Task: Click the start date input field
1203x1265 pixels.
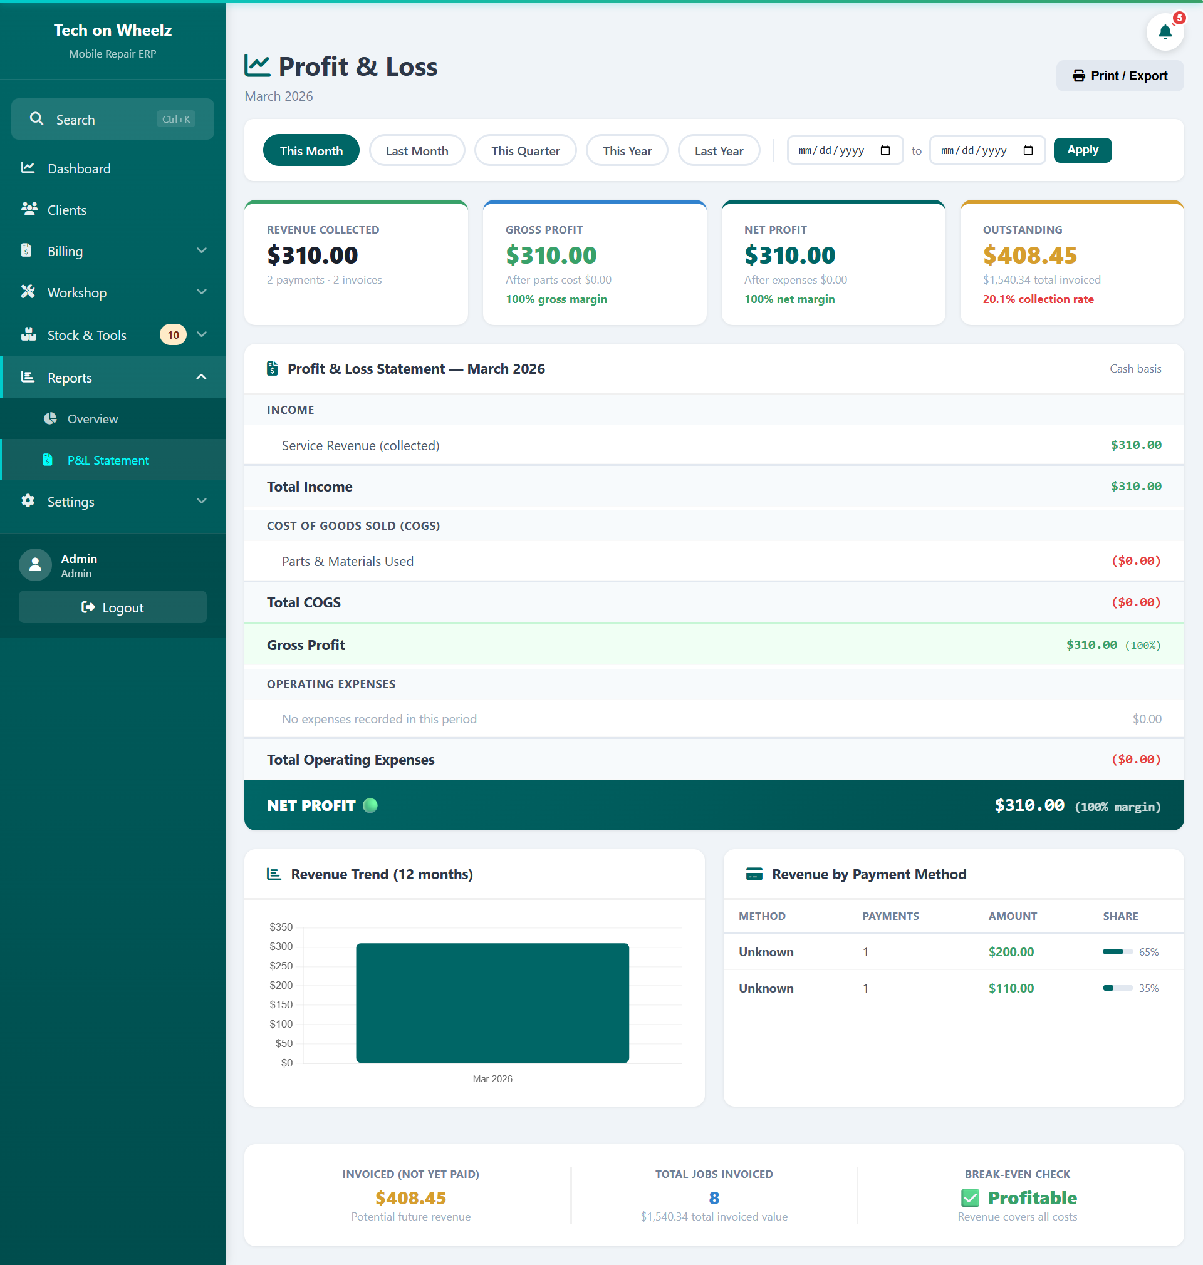Action: 845,150
